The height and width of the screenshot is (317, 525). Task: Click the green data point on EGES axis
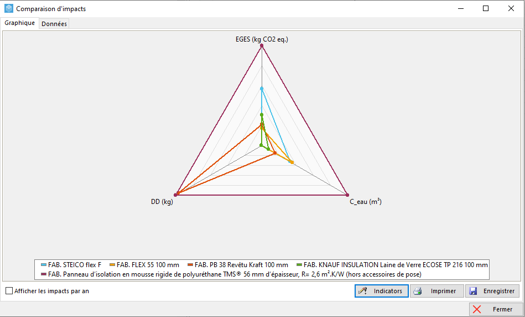click(262, 115)
